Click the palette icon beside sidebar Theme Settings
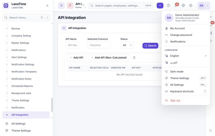Screen dimensions: 215x136 tap(7, 131)
